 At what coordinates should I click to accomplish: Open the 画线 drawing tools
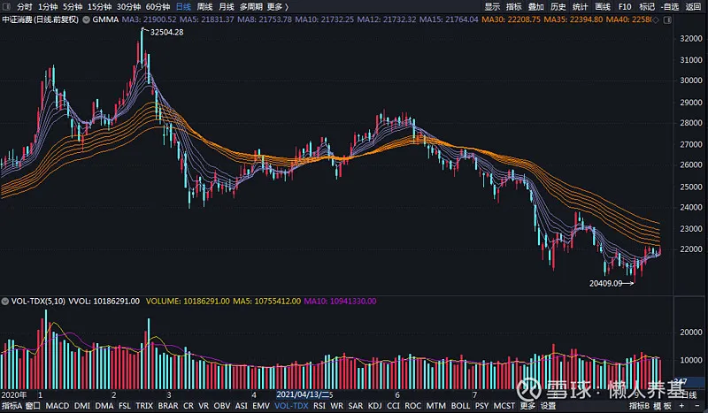pyautogui.click(x=602, y=6)
